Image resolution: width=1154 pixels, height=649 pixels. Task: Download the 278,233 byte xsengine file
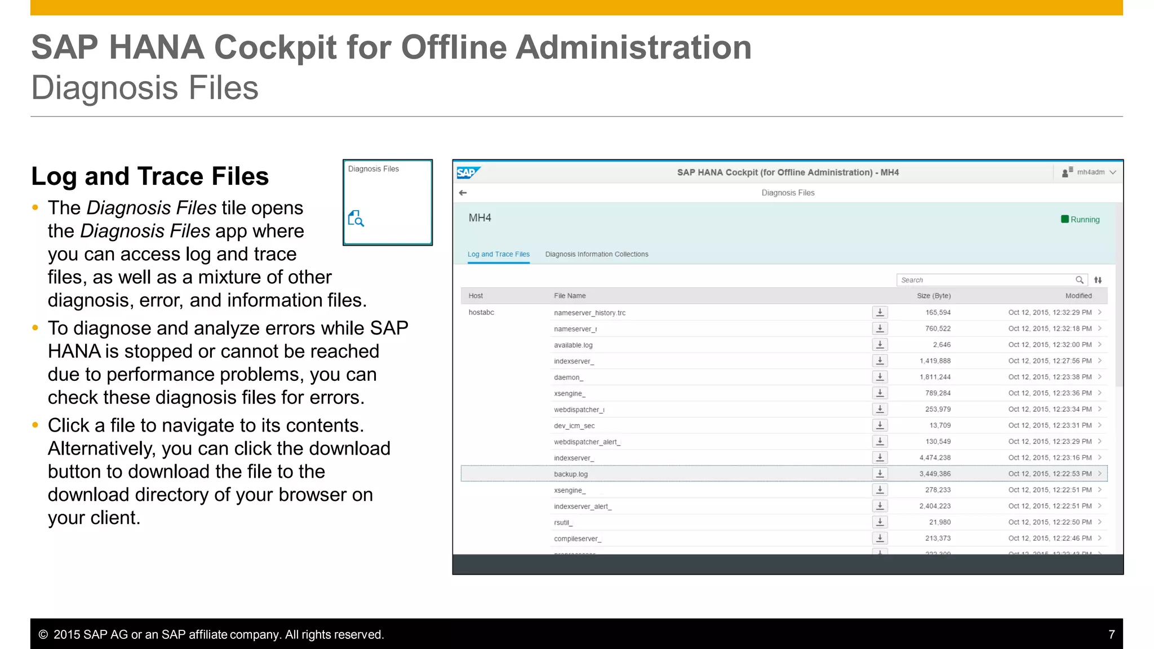pyautogui.click(x=880, y=490)
